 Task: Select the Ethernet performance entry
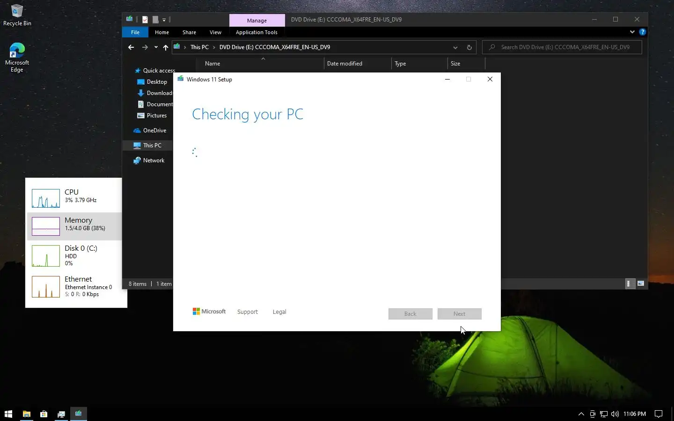click(75, 286)
